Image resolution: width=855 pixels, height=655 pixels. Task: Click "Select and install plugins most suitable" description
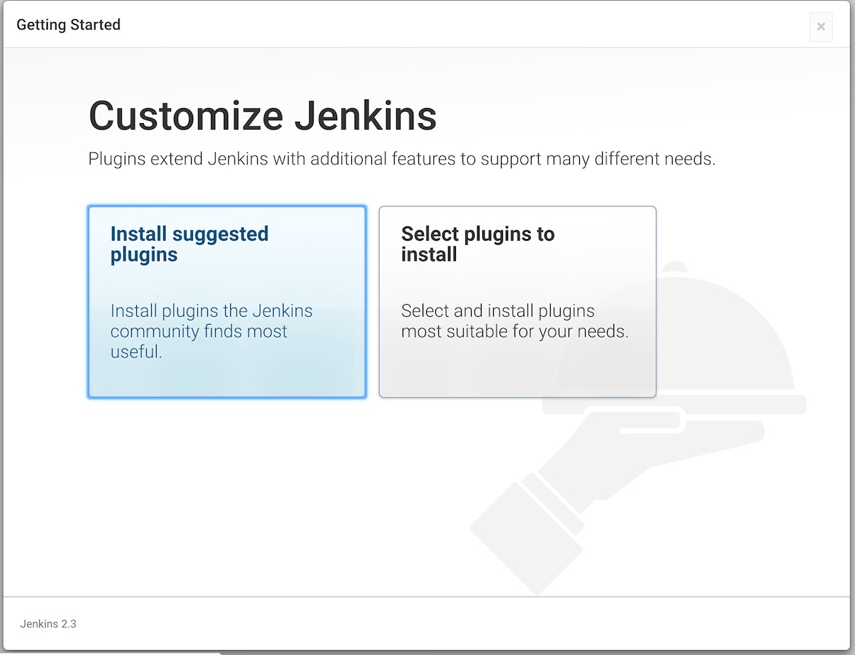(x=514, y=321)
